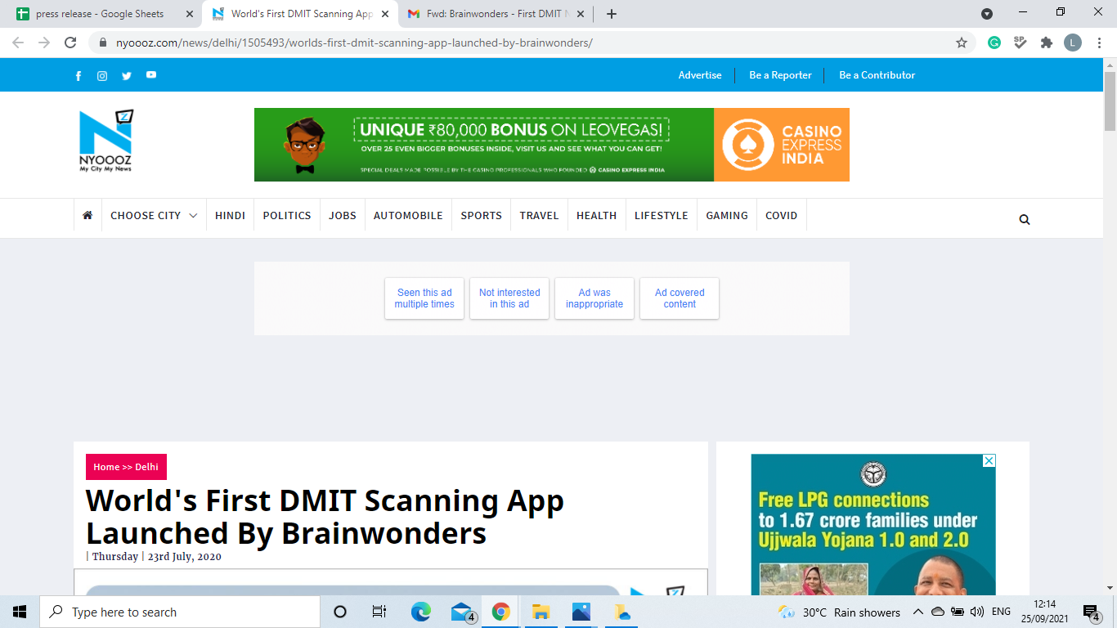Viewport: 1117px width, 628px height.
Task: Expand the Choose City dropdown
Action: 154,215
